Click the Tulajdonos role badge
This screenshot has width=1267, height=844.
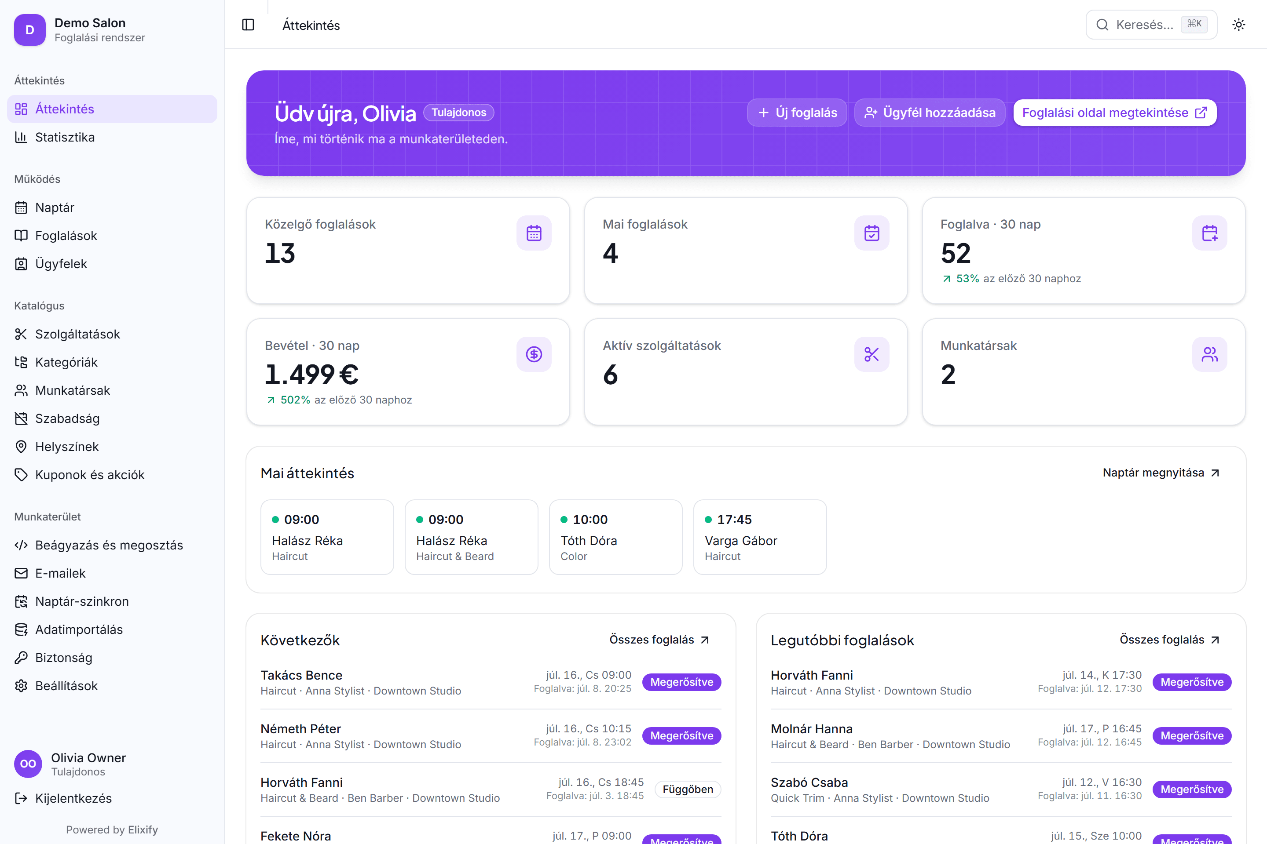coord(458,113)
